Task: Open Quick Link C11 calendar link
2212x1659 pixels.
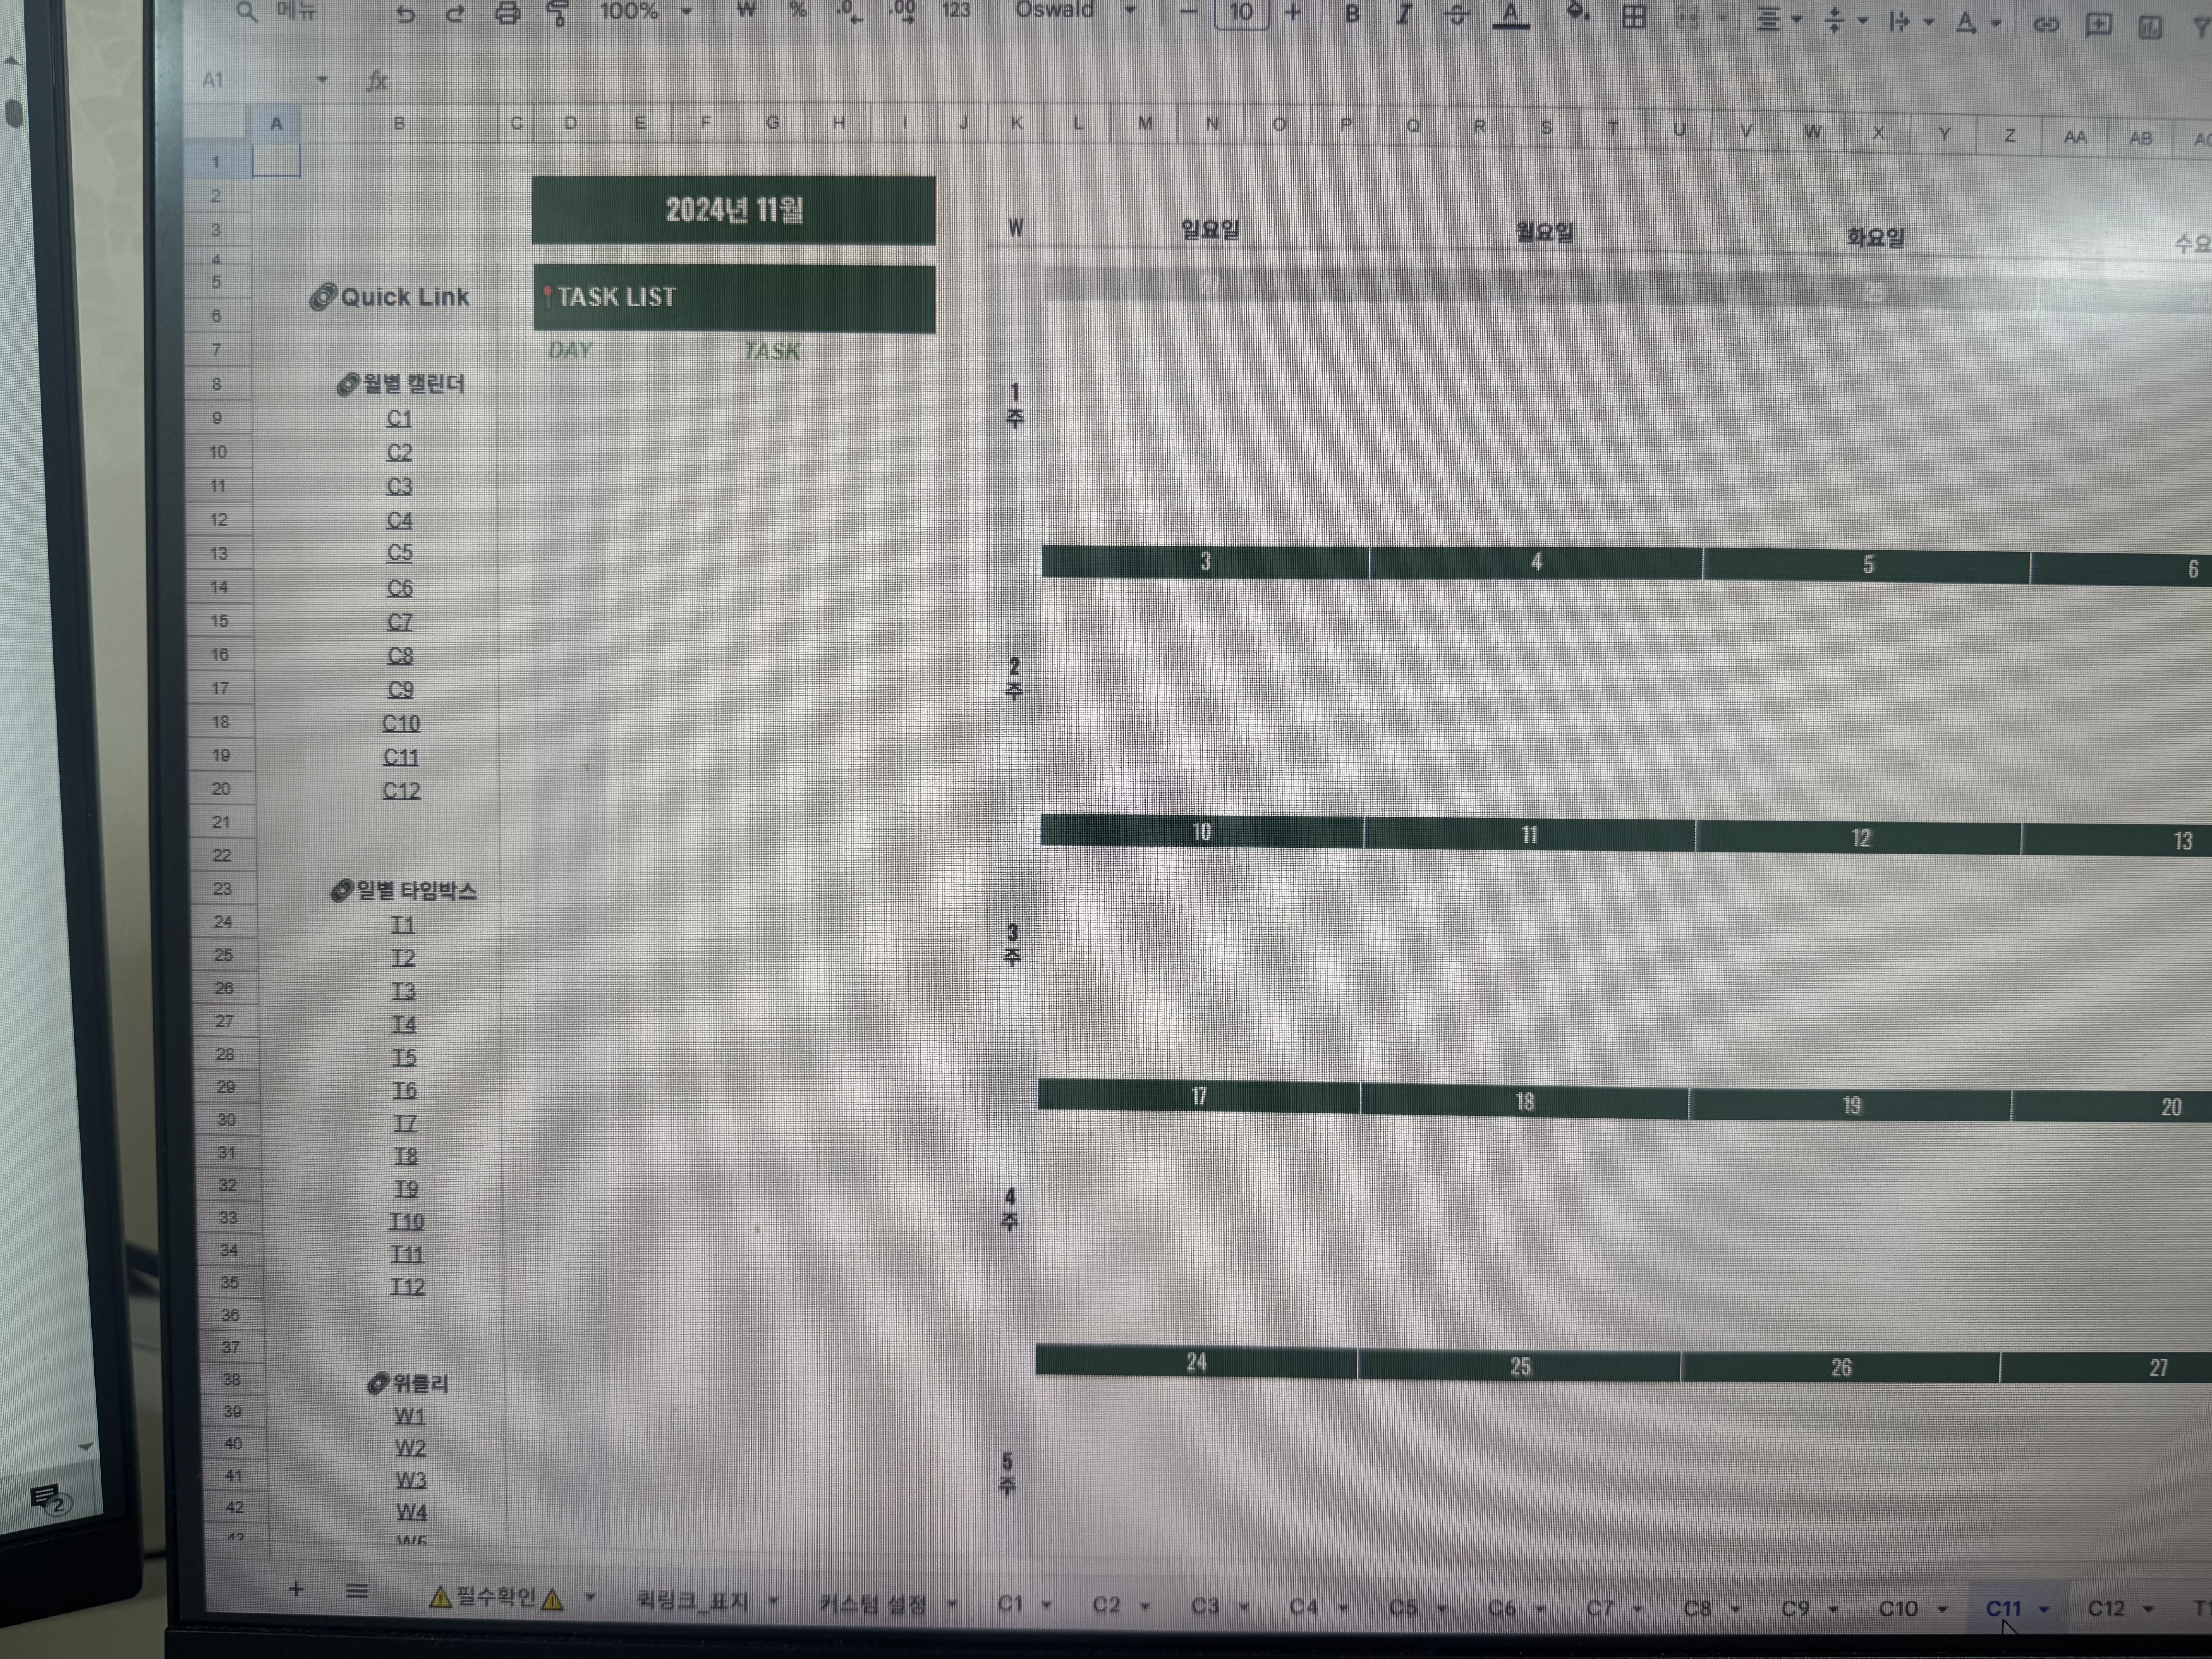Action: coord(401,757)
